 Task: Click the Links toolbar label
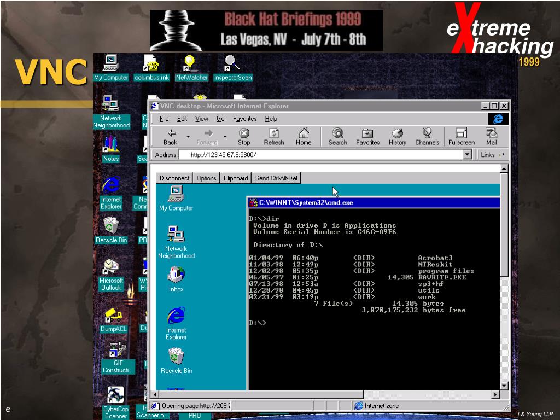[487, 154]
